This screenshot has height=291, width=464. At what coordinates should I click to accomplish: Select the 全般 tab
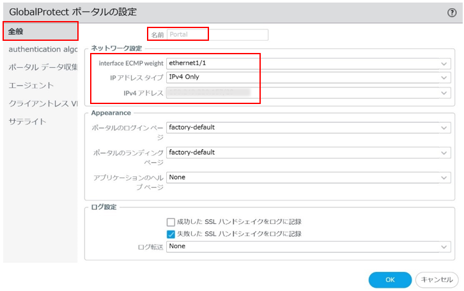[40, 31]
